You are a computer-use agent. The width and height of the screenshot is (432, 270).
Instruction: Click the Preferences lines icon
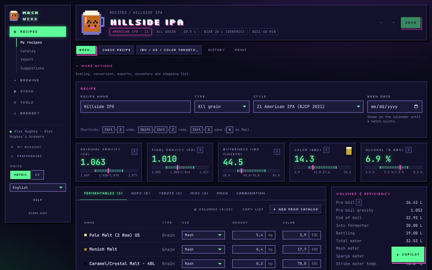tap(12, 156)
